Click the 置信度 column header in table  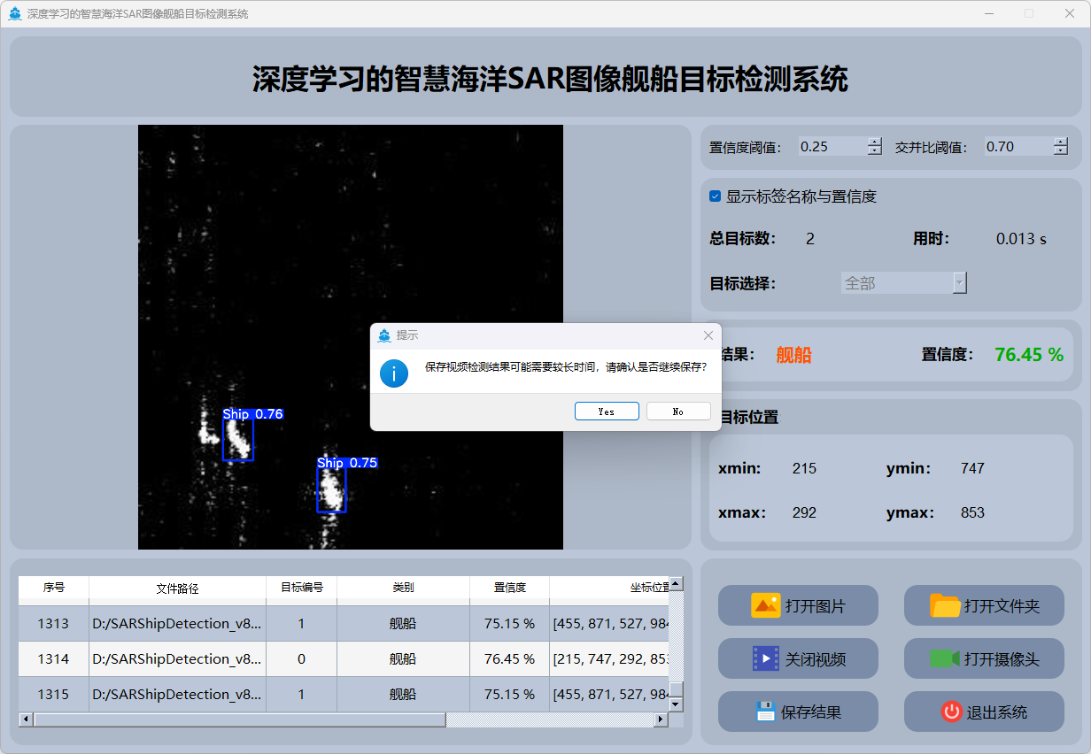pyautogui.click(x=510, y=588)
